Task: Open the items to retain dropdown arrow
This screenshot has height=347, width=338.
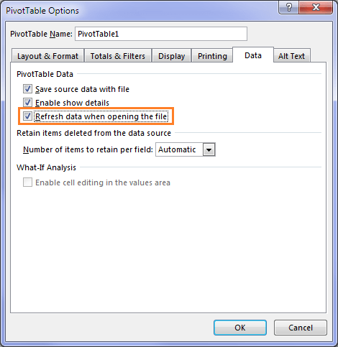Action: [x=209, y=149]
